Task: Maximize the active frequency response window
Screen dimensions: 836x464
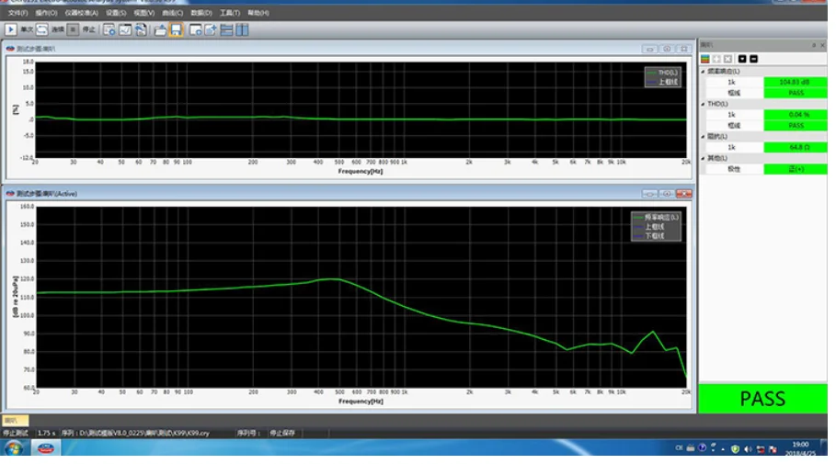Action: (x=667, y=194)
